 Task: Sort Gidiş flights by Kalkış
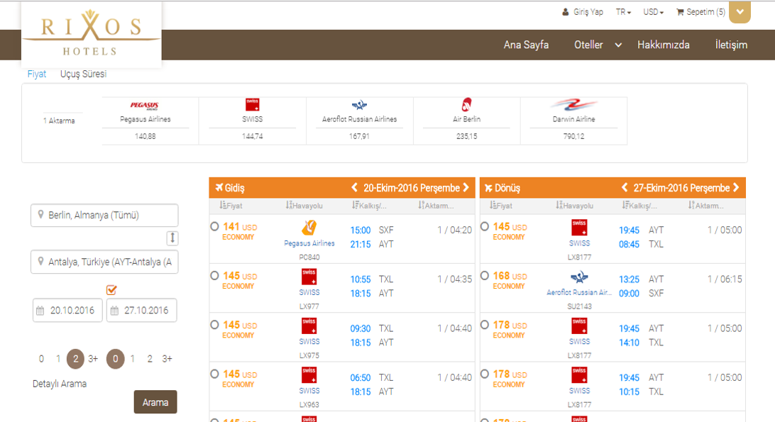[x=369, y=206]
